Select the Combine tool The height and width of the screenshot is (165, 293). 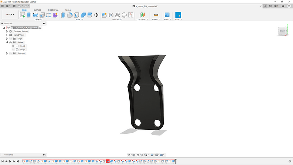point(83,15)
